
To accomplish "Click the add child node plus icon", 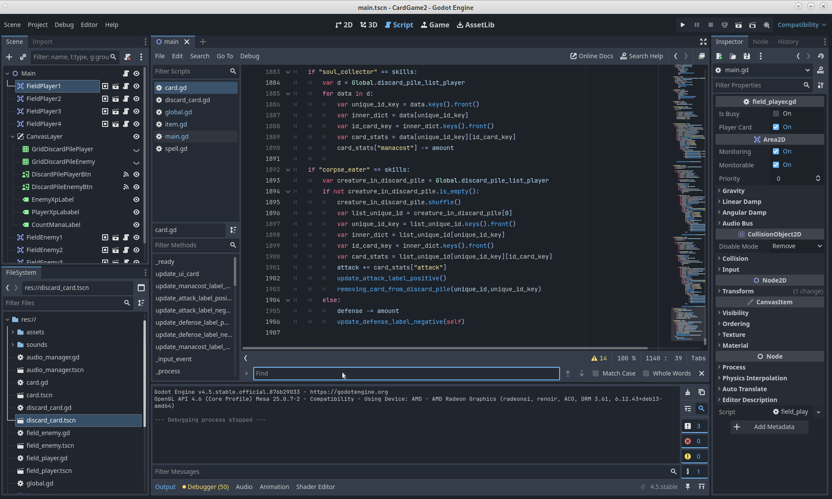I will [9, 57].
